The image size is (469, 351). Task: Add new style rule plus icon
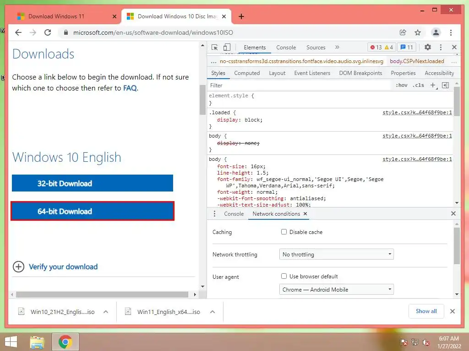[433, 85]
